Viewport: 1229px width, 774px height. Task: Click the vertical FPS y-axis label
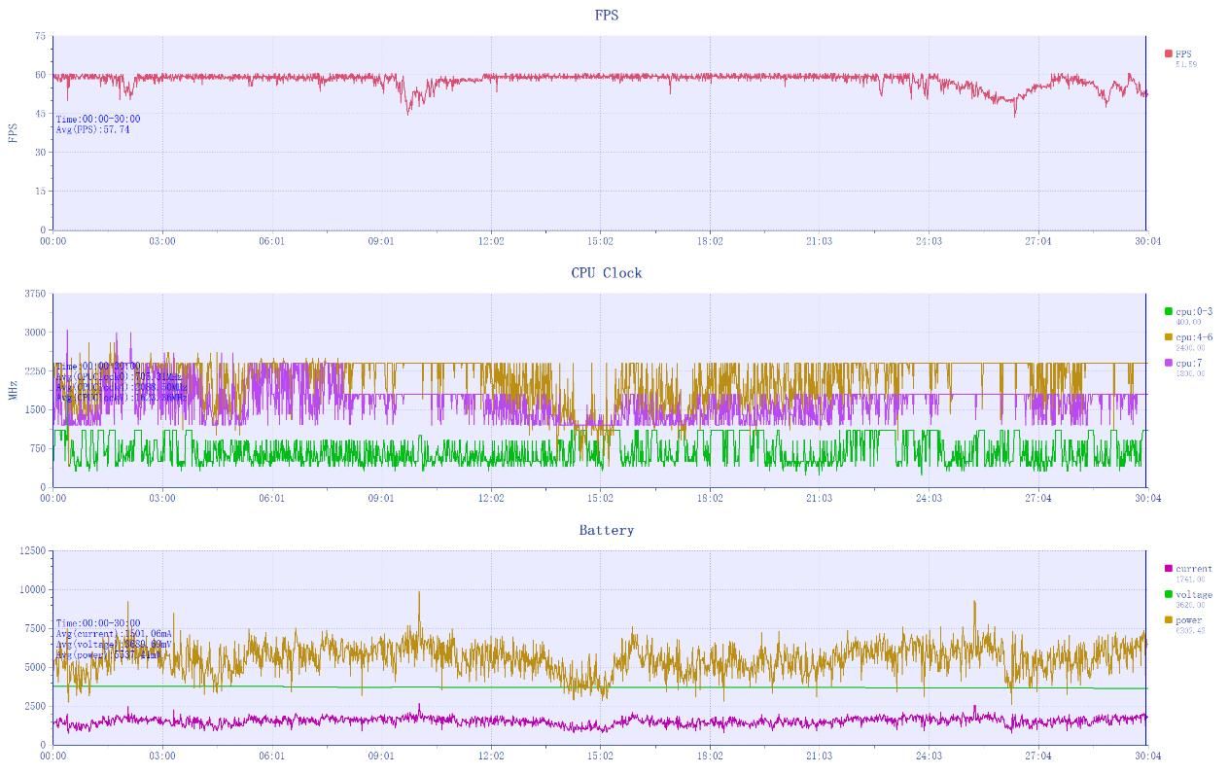click(14, 132)
